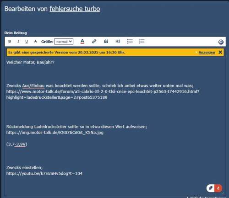Open the Größe font size dropdown
The width and height of the screenshot is (229, 198).
tap(64, 42)
